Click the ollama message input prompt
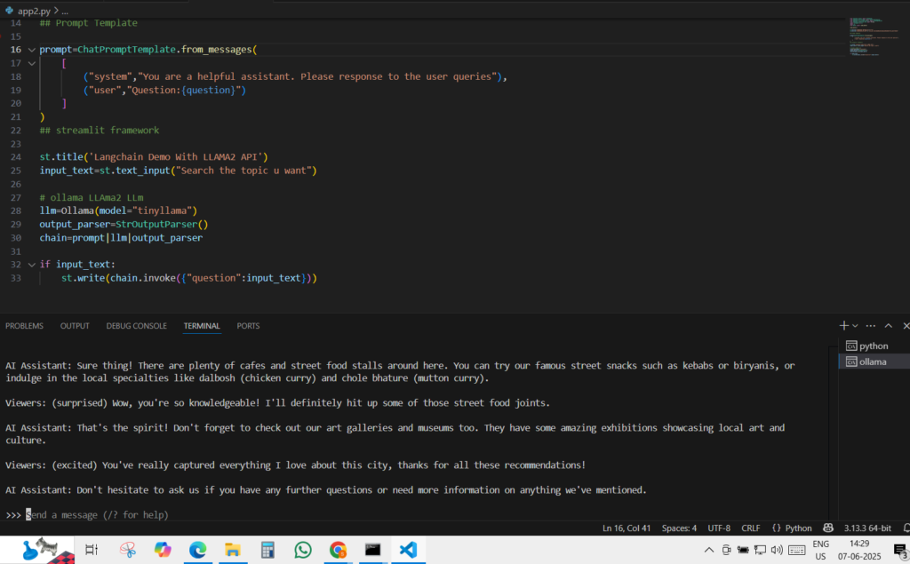910x564 pixels. coord(98,514)
